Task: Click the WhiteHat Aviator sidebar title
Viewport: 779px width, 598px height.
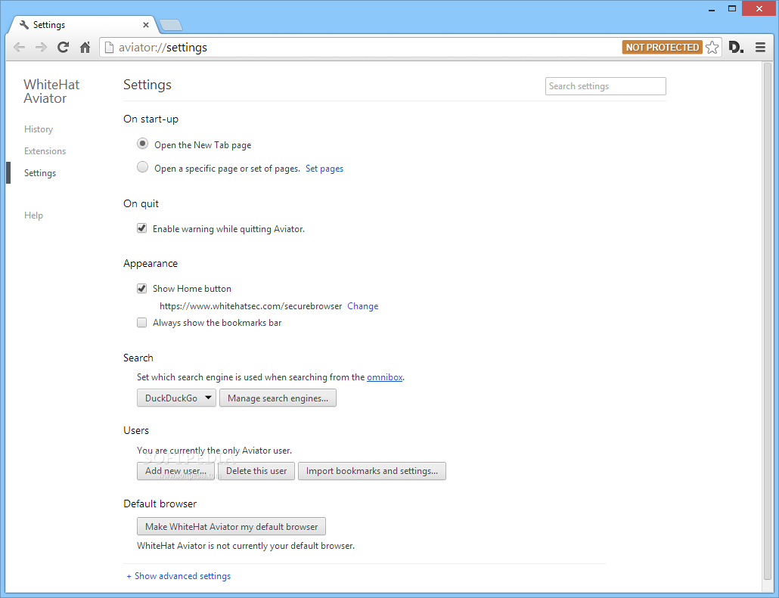Action: pos(51,91)
